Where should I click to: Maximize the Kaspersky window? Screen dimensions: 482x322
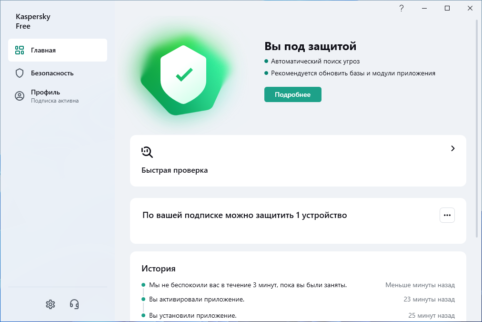(x=447, y=8)
